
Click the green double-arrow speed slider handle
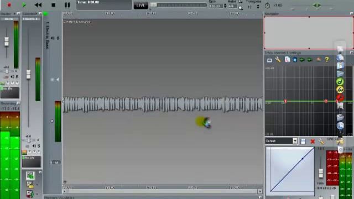pyautogui.click(x=317, y=5)
